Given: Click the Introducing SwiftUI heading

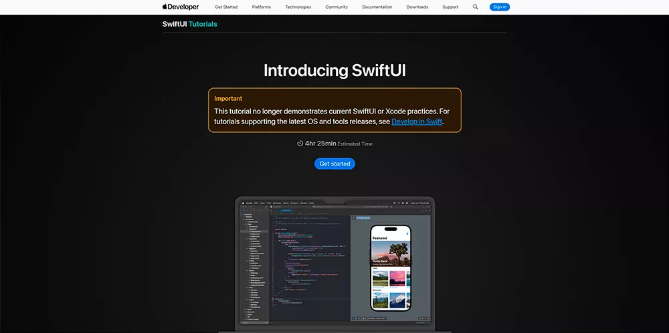Looking at the screenshot, I should point(334,70).
